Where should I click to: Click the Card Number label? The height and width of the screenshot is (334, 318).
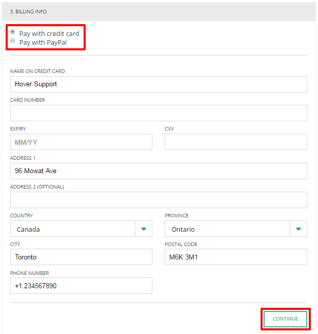point(27,100)
